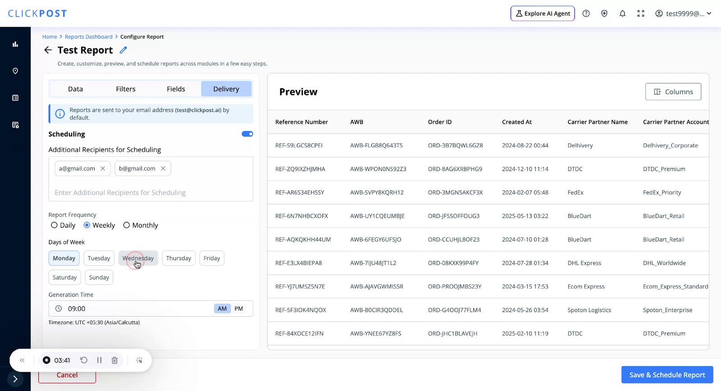This screenshot has height=391, width=721.
Task: Click the REF-S9LGCS8CPEI cell
Action: (x=299, y=145)
